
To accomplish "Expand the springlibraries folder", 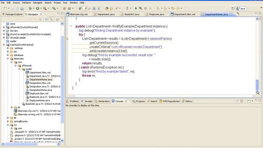I will (8, 121).
